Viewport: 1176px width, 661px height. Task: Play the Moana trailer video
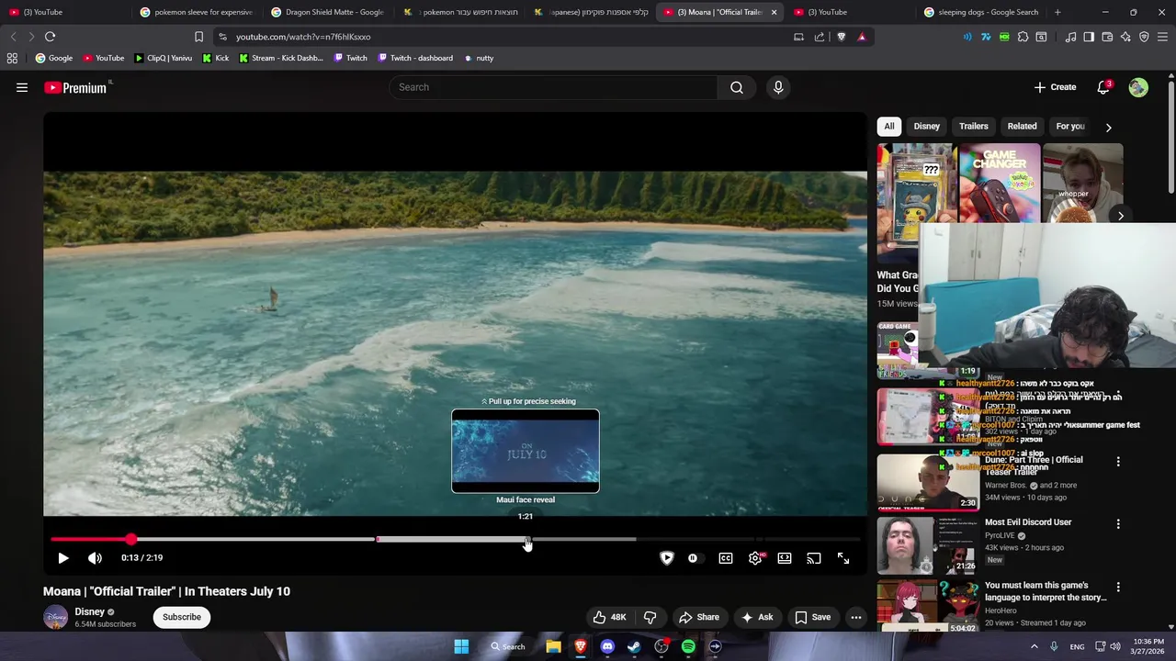[63, 558]
